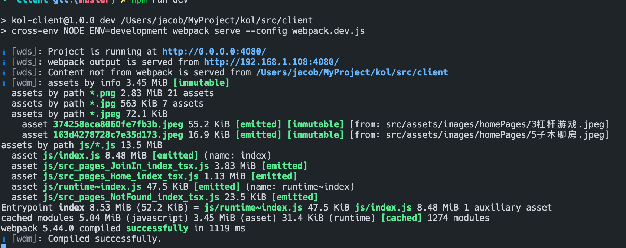
Task: Open the http://192.168.1.108:4080/ URL
Action: pyautogui.click(x=271, y=62)
